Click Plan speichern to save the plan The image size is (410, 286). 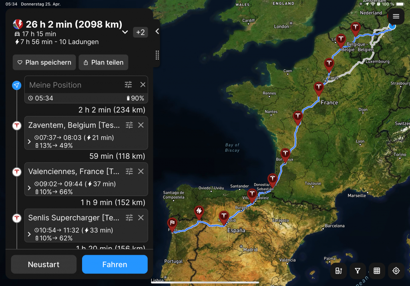pos(44,62)
